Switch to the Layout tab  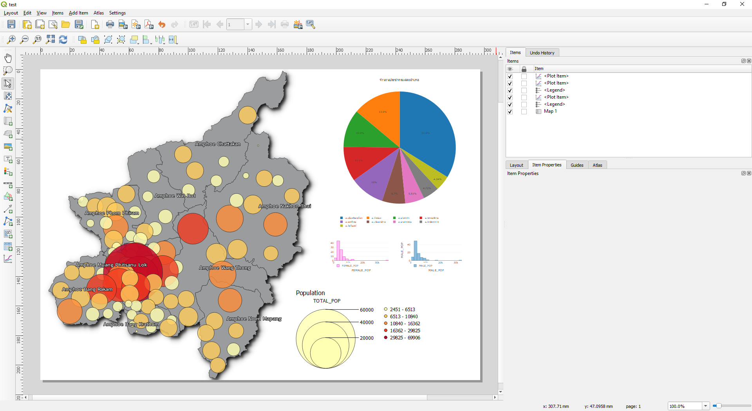(516, 165)
